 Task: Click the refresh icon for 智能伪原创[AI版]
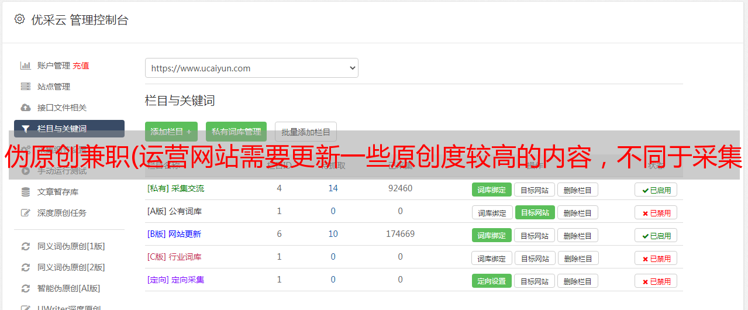(26, 288)
